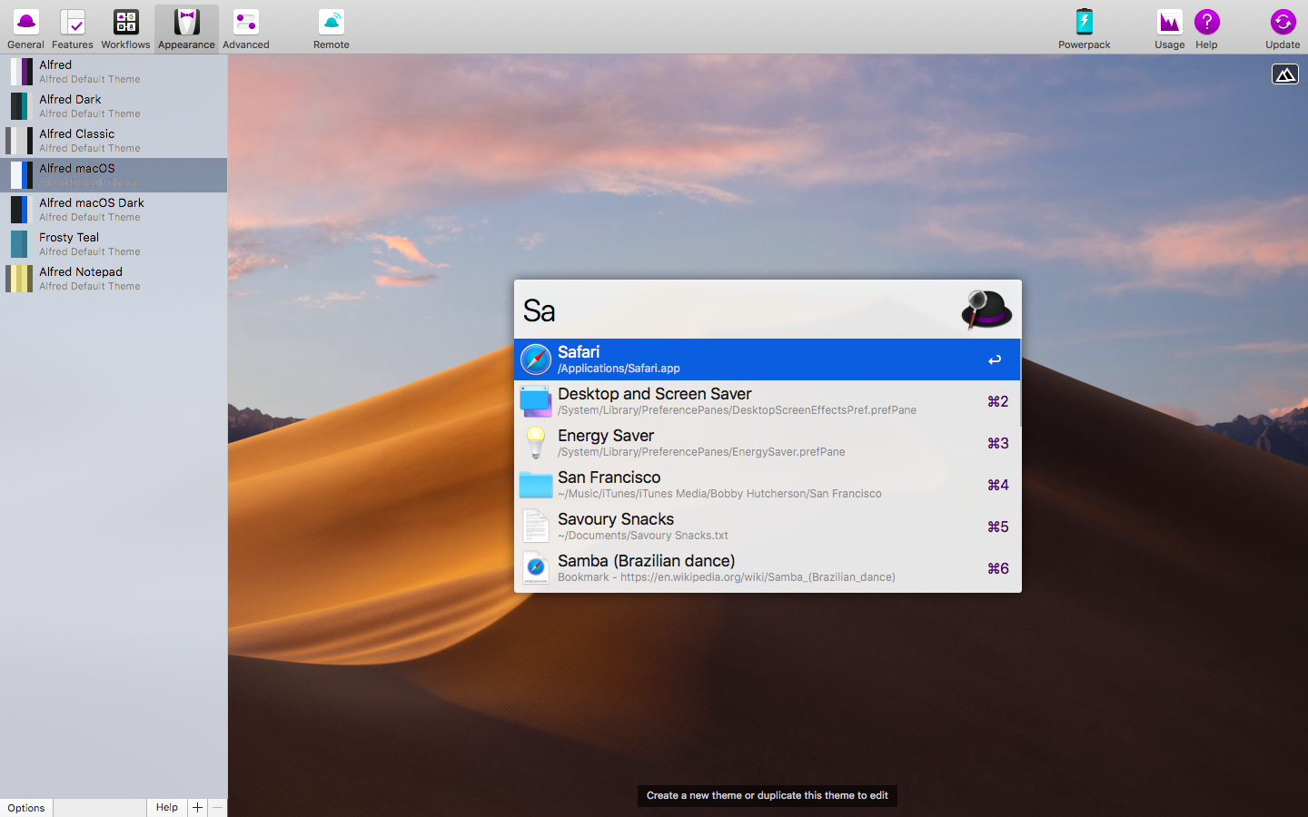Open the Features section
This screenshot has width=1308, height=817.
(x=72, y=27)
